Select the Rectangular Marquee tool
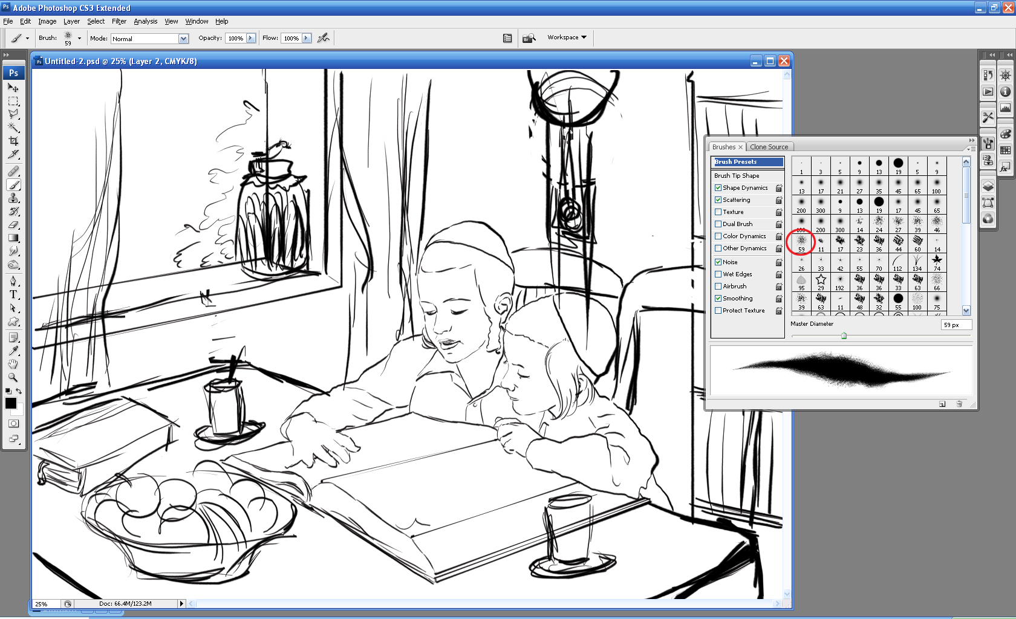Image resolution: width=1016 pixels, height=619 pixels. point(13,101)
